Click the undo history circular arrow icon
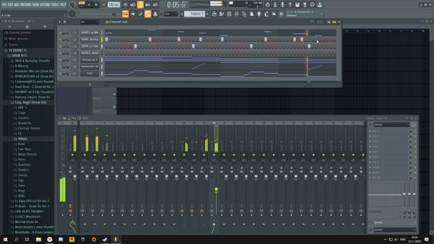The image size is (434, 244). click(267, 5)
